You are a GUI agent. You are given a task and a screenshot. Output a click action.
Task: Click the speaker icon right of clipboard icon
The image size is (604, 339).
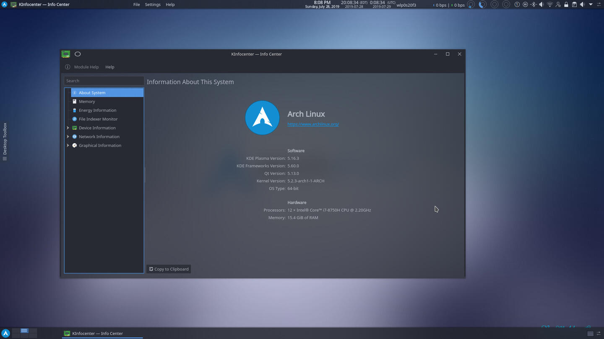click(x=582, y=5)
